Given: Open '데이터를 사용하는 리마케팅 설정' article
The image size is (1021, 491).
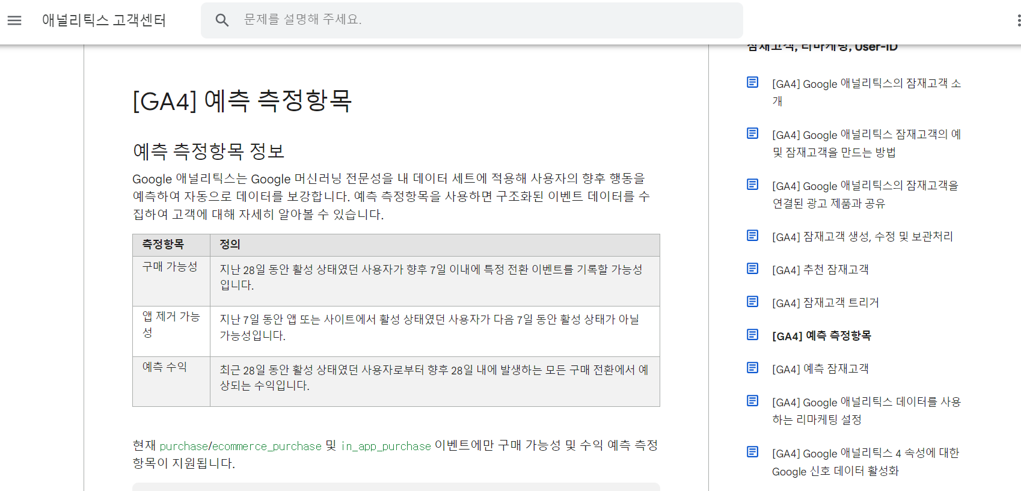Looking at the screenshot, I should 866,411.
